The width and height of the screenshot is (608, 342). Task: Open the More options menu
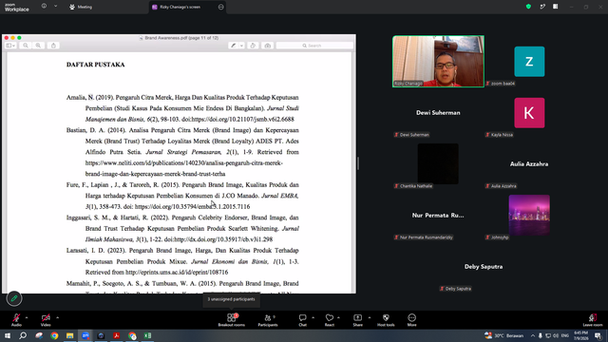[x=411, y=320]
